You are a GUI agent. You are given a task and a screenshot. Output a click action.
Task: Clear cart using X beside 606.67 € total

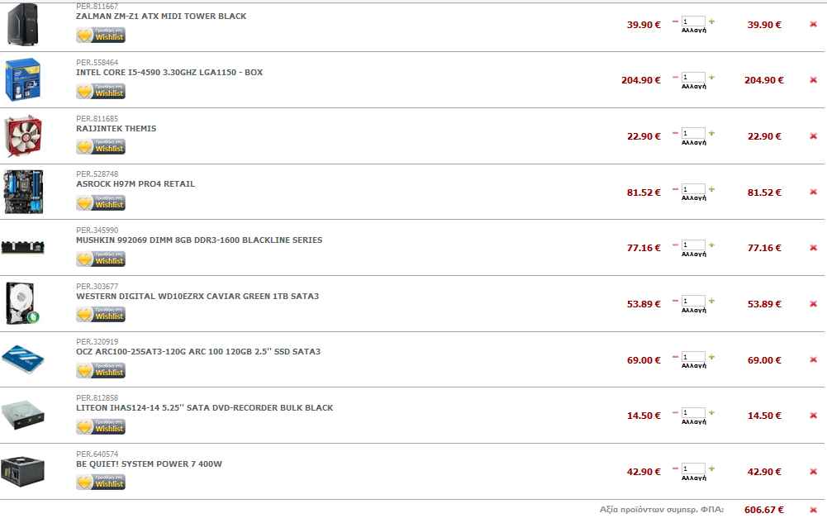(x=813, y=510)
